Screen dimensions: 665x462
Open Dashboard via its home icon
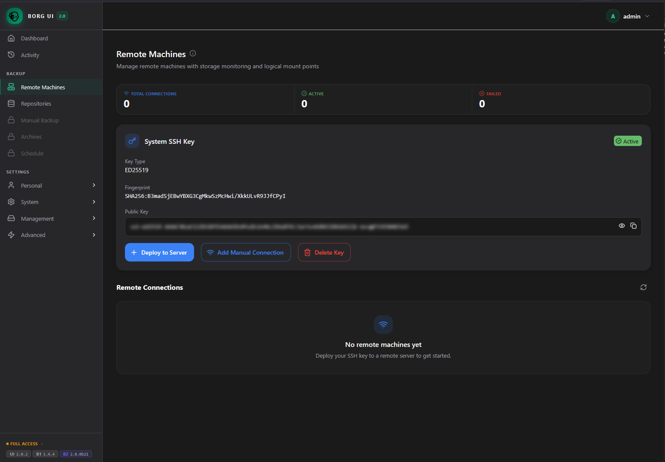click(11, 38)
